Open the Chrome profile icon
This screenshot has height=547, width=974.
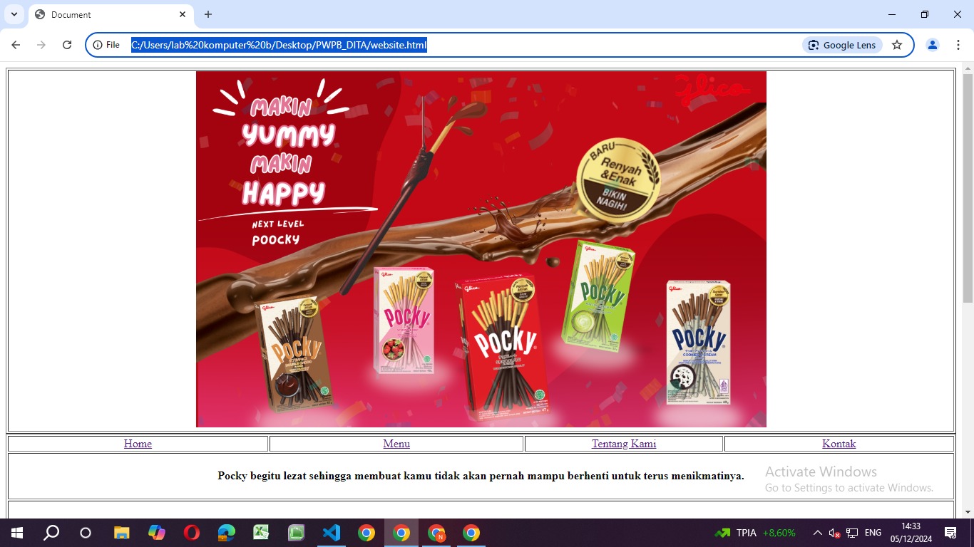coord(932,45)
